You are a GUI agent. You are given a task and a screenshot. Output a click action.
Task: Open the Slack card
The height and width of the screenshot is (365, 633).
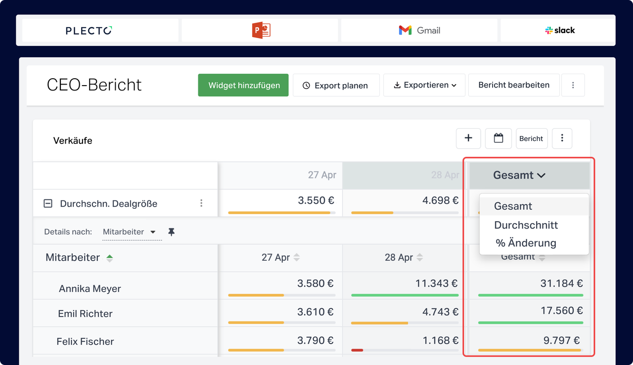click(558, 30)
